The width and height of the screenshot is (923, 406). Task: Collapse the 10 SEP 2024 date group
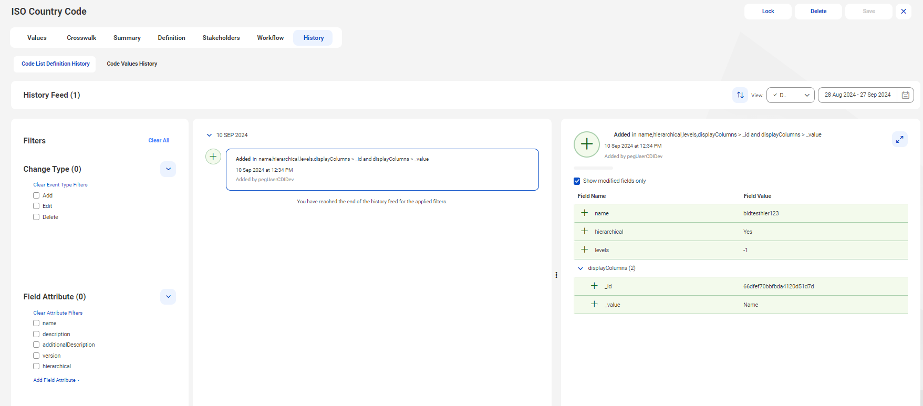[209, 135]
